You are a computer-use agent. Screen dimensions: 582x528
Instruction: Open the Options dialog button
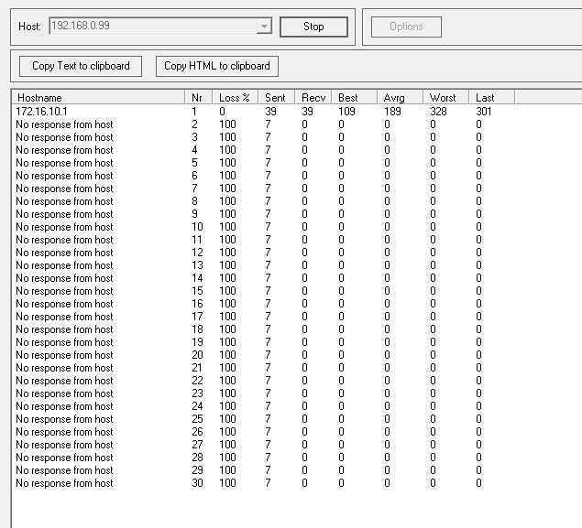[x=406, y=27]
